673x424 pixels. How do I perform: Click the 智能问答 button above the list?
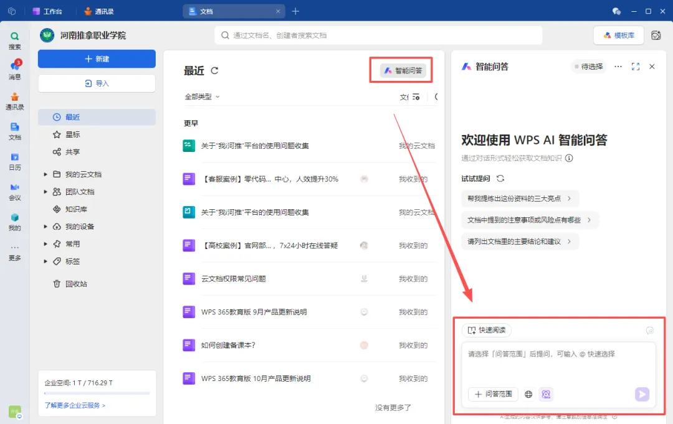403,71
